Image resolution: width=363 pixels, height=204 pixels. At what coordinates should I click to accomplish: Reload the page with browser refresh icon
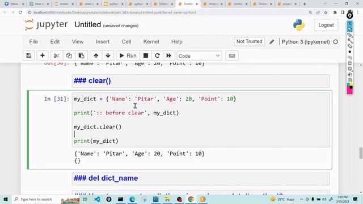click(20, 12)
